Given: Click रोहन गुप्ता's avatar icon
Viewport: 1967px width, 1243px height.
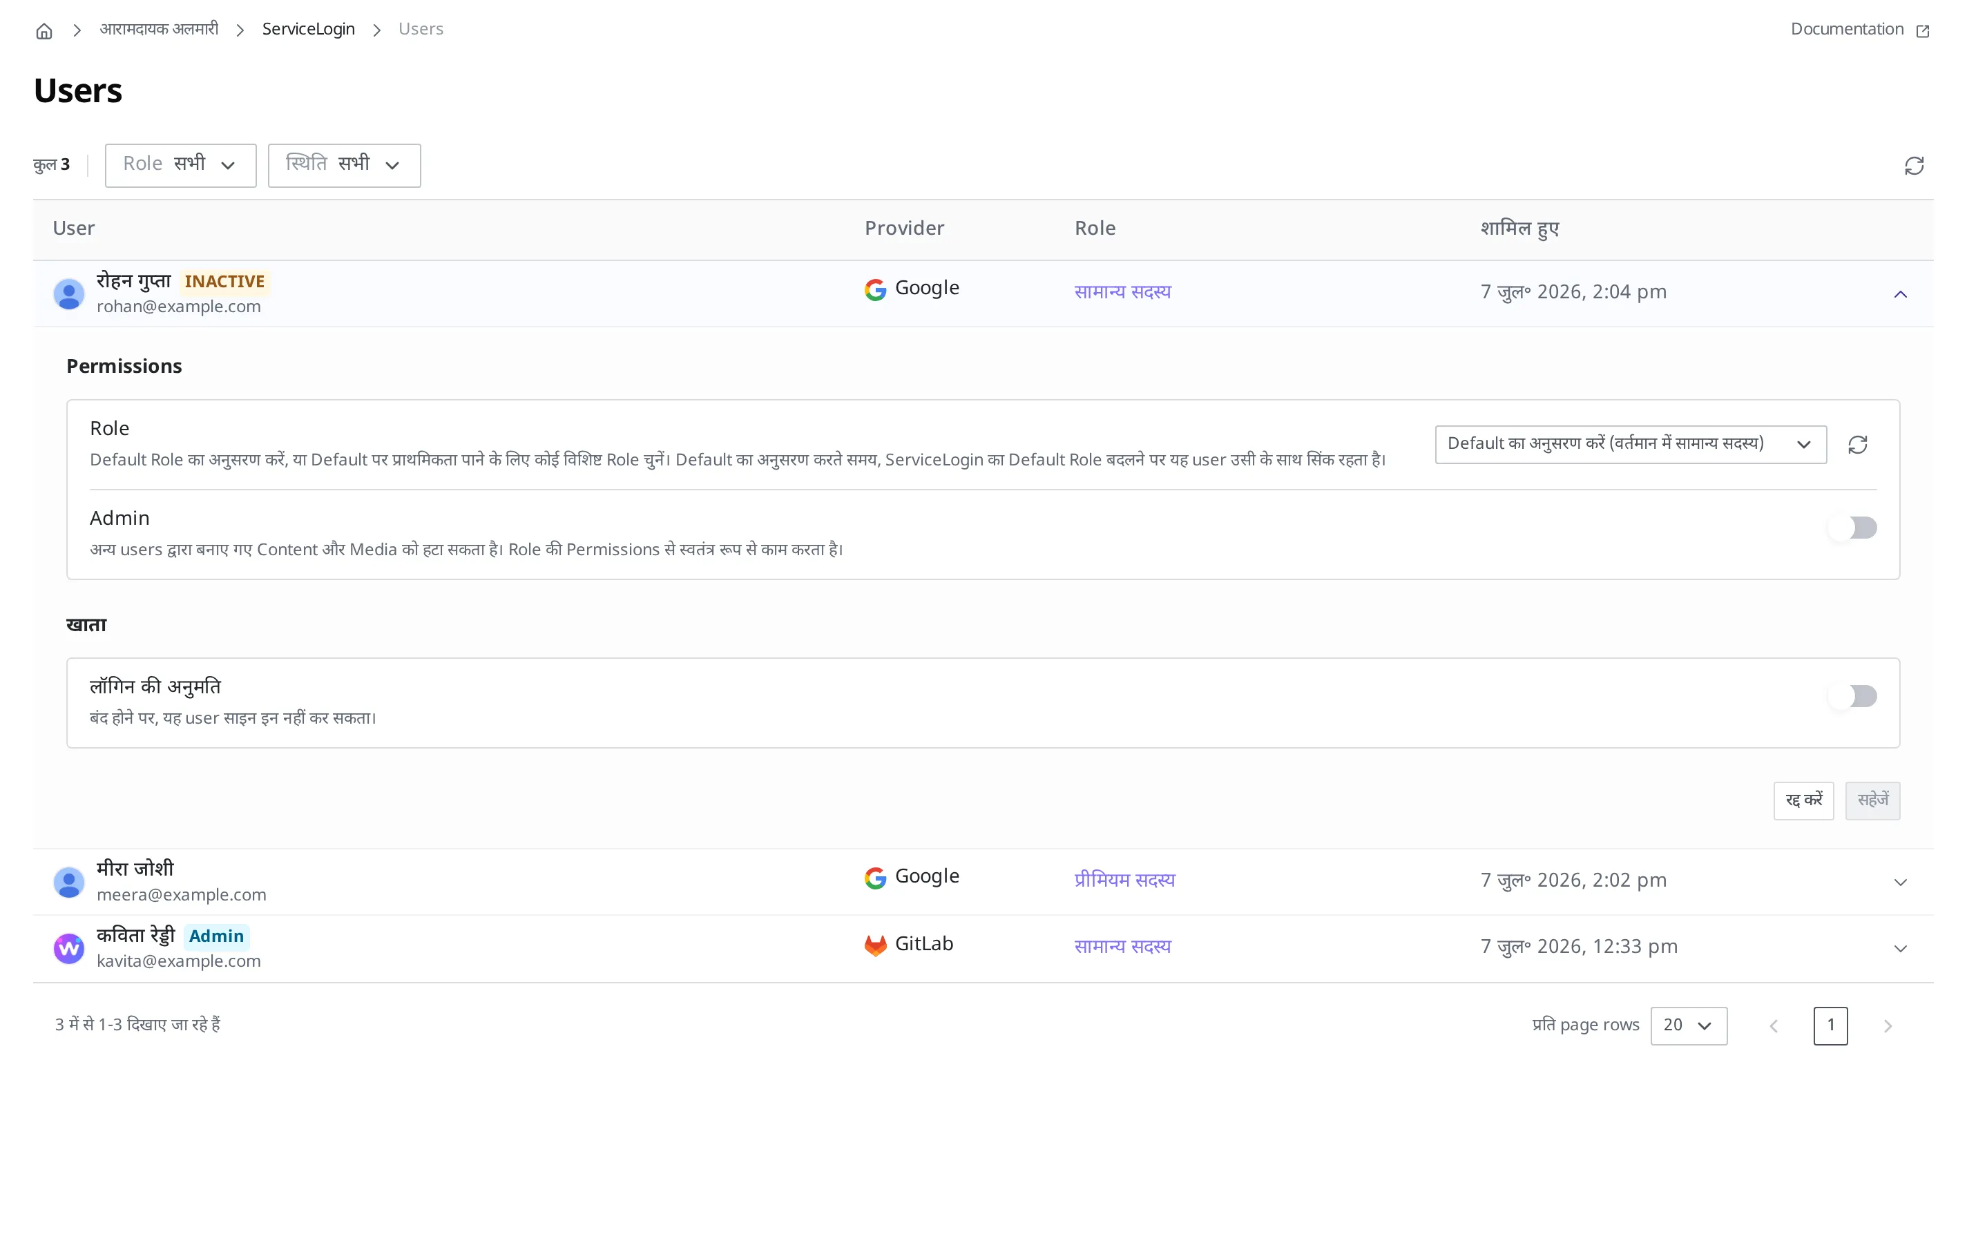Looking at the screenshot, I should click(x=68, y=294).
